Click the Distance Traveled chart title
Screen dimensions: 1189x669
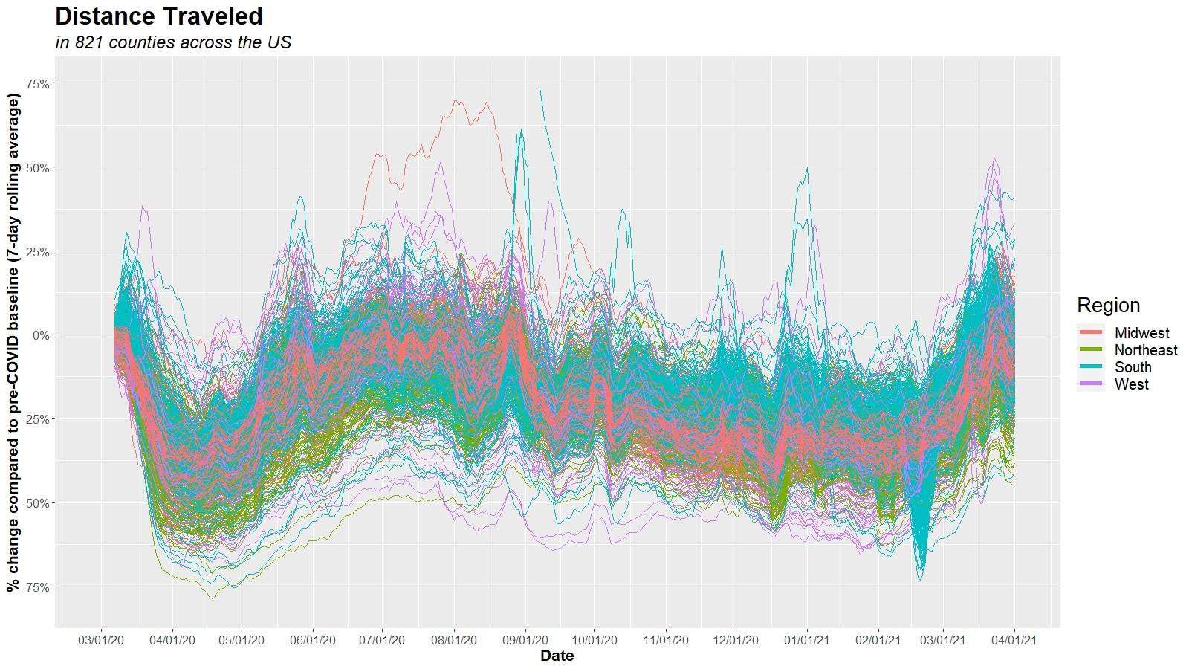point(159,16)
